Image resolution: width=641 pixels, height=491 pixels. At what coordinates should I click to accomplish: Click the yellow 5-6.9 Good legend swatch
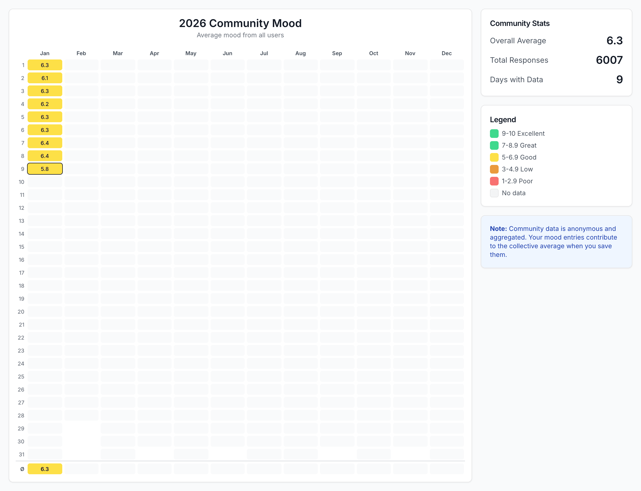point(494,157)
